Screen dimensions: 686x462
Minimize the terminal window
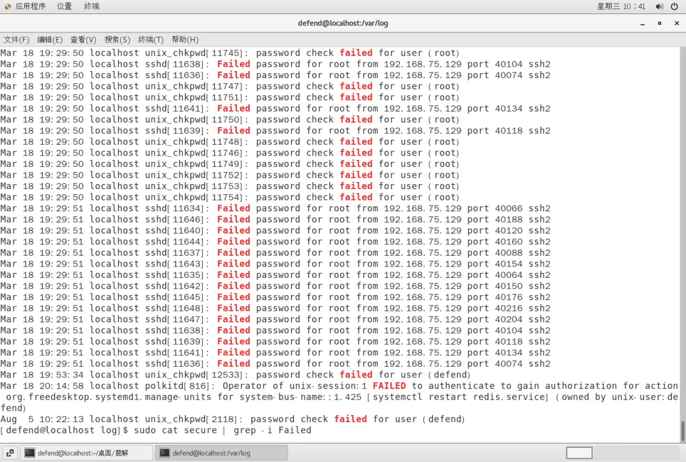pos(642,23)
